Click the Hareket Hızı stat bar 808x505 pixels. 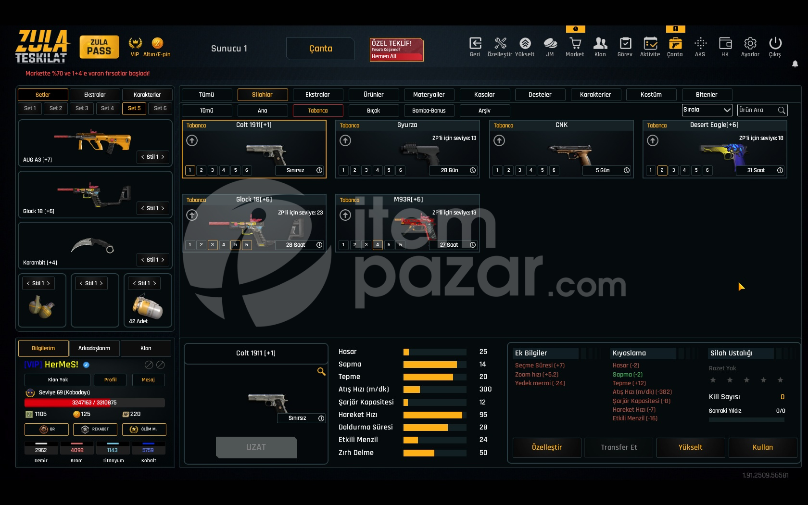[x=435, y=415]
